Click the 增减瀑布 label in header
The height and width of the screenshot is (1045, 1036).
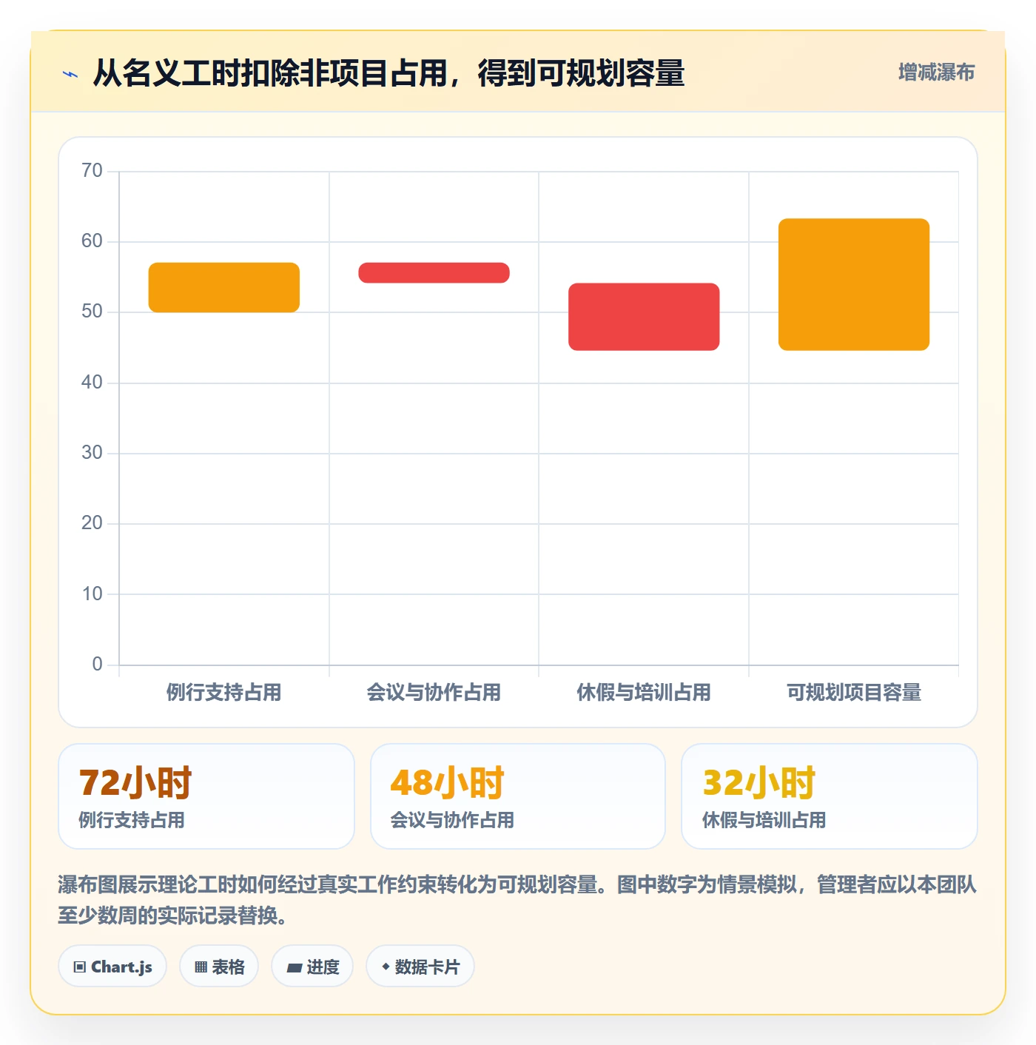(x=936, y=73)
